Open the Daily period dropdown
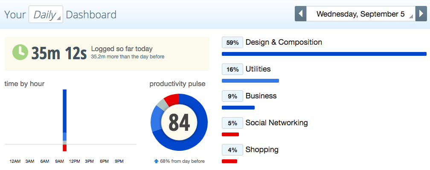 coord(46,14)
